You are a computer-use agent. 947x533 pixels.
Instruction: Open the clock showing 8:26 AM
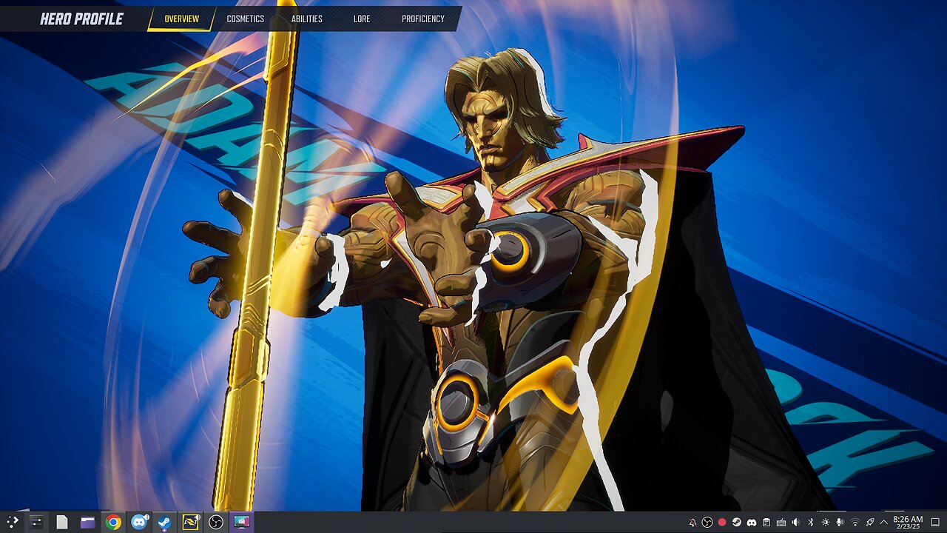(908, 523)
